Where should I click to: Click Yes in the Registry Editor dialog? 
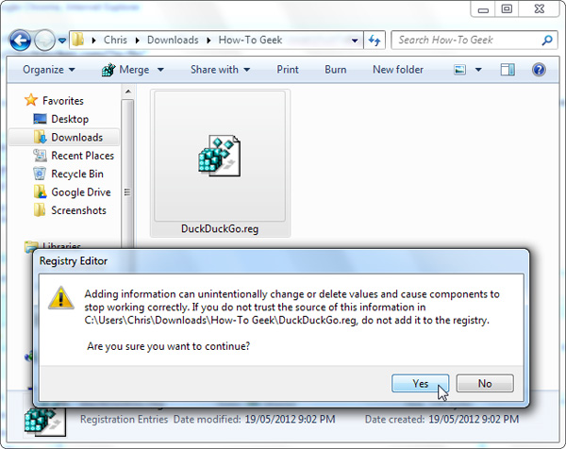tap(420, 383)
